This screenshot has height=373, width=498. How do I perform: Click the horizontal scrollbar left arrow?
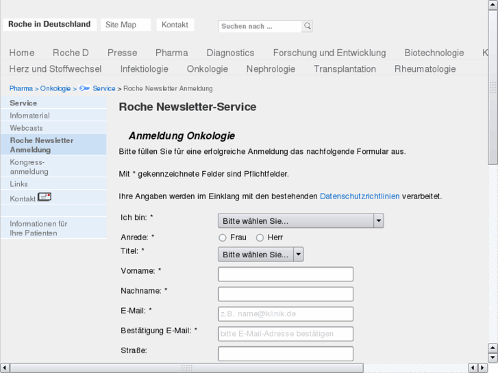point(5,368)
